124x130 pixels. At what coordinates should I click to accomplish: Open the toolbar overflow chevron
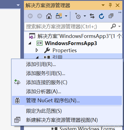coord(120,12)
